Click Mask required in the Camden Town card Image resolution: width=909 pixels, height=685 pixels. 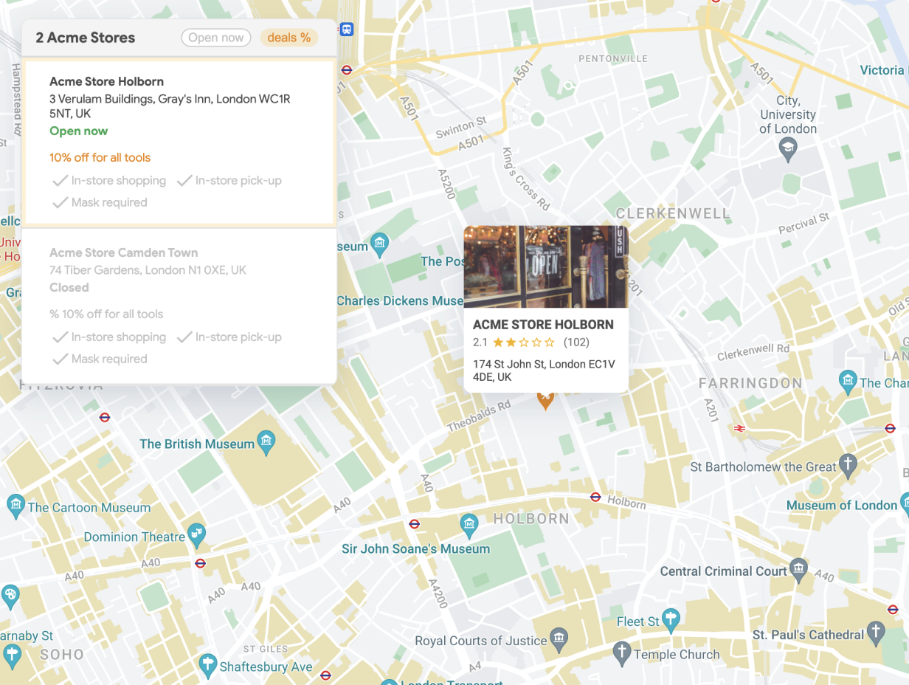pyautogui.click(x=100, y=359)
